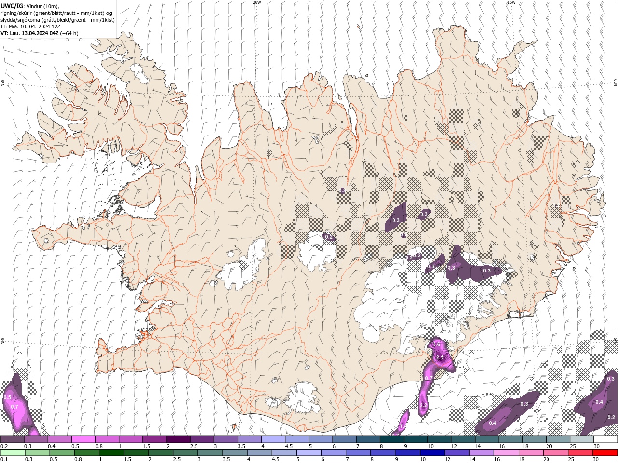Click the 'VT: Lau. 13.04.2024 04Z (+64 h)' text
618x463 pixels.
point(40,33)
